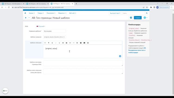The width and height of the screenshot is (174, 98).
Task: Open the blue settings gear menu
Action: click(x=145, y=18)
